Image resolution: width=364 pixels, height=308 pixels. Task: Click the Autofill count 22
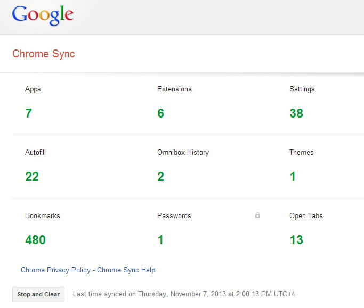(x=32, y=177)
